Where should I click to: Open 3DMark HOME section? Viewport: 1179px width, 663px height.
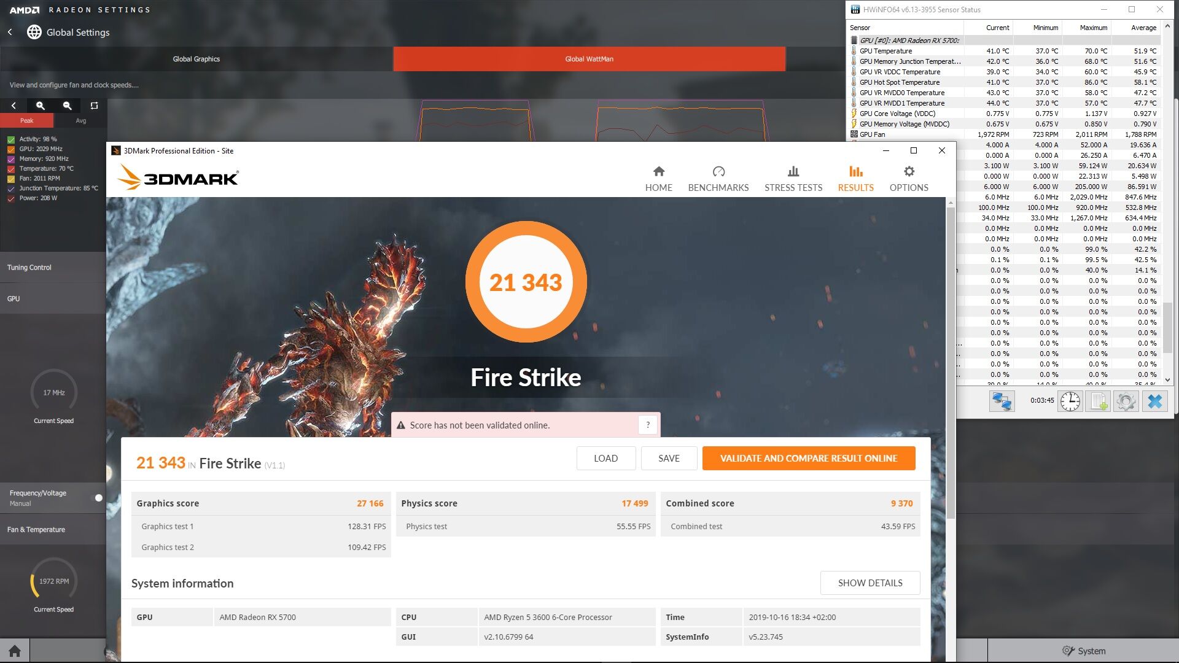(x=659, y=179)
